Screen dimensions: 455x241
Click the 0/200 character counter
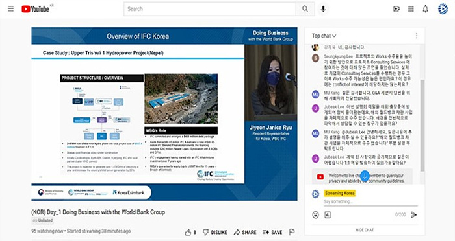[x=400, y=214]
